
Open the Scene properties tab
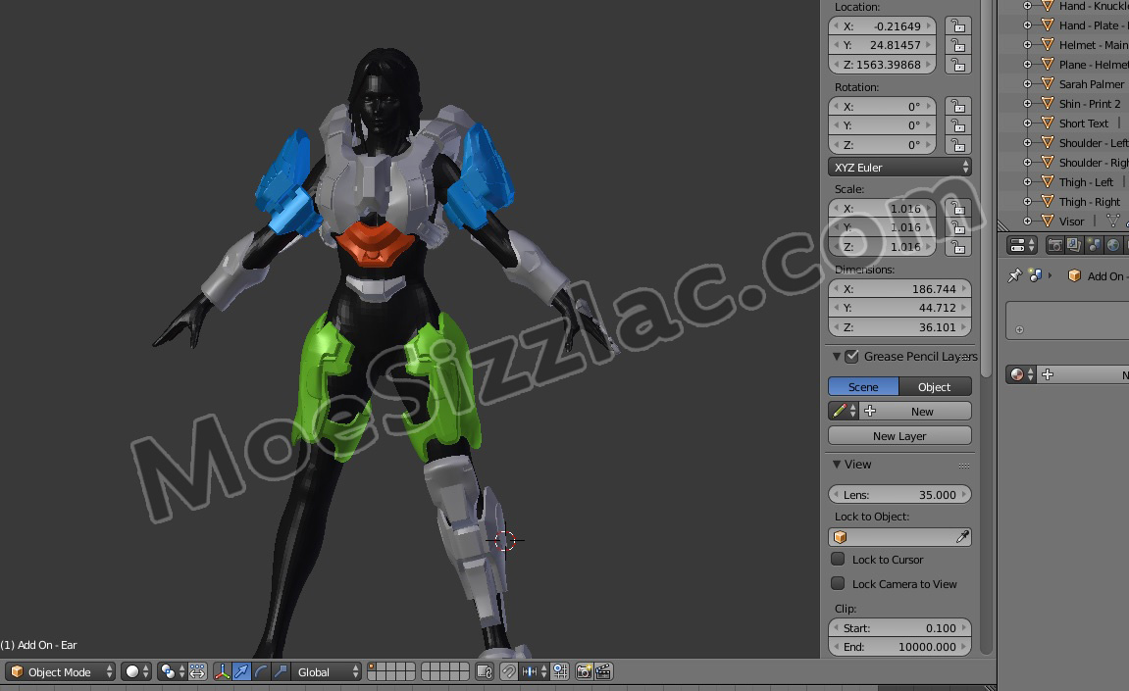[1094, 245]
